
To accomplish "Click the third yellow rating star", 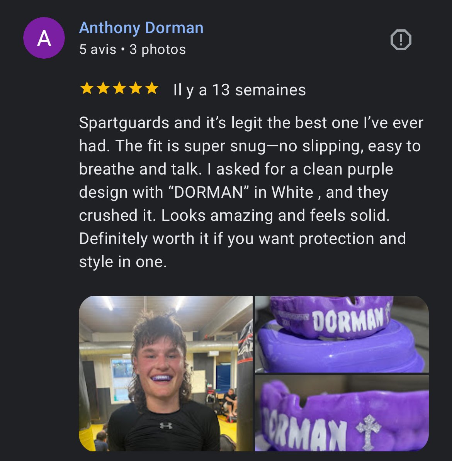I will point(119,88).
